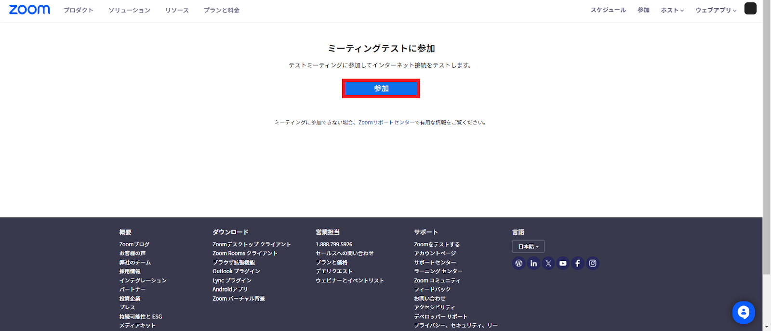The height and width of the screenshot is (331, 771).
Task: Open the WordPress blog social icon
Action: pyautogui.click(x=518, y=263)
